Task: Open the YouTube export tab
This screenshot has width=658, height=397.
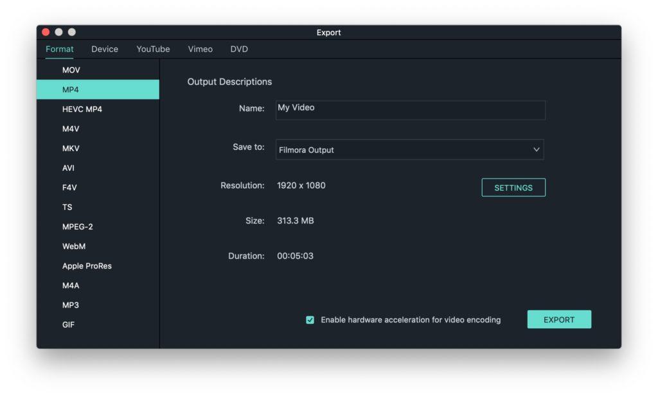Action: (153, 49)
